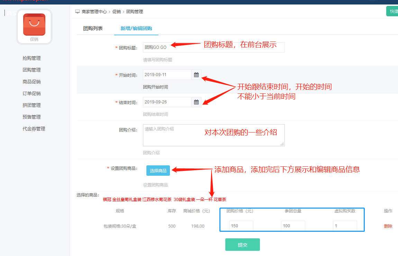This screenshot has height=256, width=398.
Task: Open the start time calendar picker
Action: [196, 75]
